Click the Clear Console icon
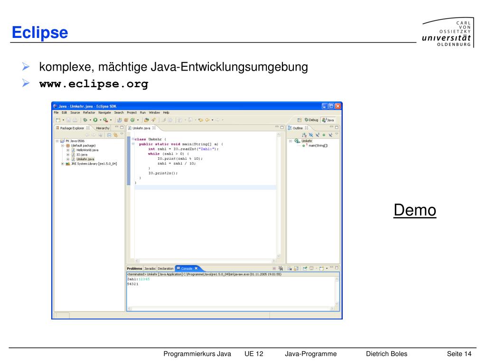 point(289,268)
